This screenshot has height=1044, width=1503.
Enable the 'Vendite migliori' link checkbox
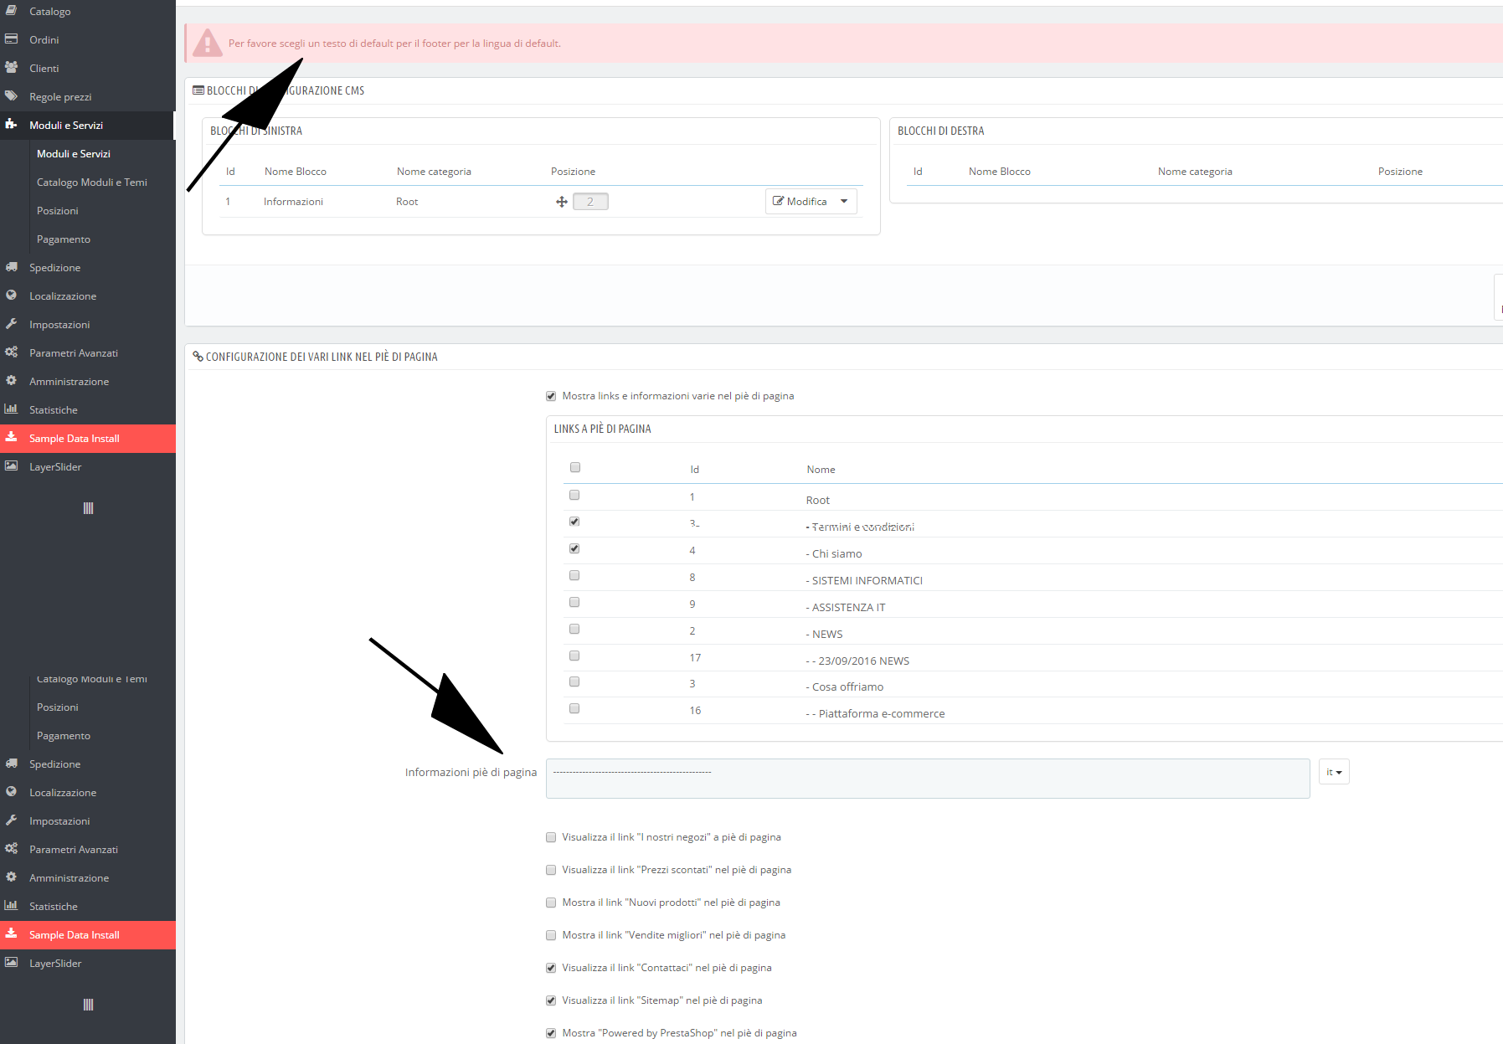pos(551,935)
